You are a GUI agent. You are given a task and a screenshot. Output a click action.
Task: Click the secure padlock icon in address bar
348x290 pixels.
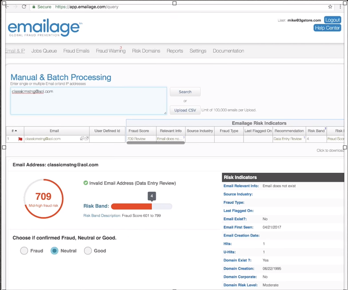(x=34, y=7)
